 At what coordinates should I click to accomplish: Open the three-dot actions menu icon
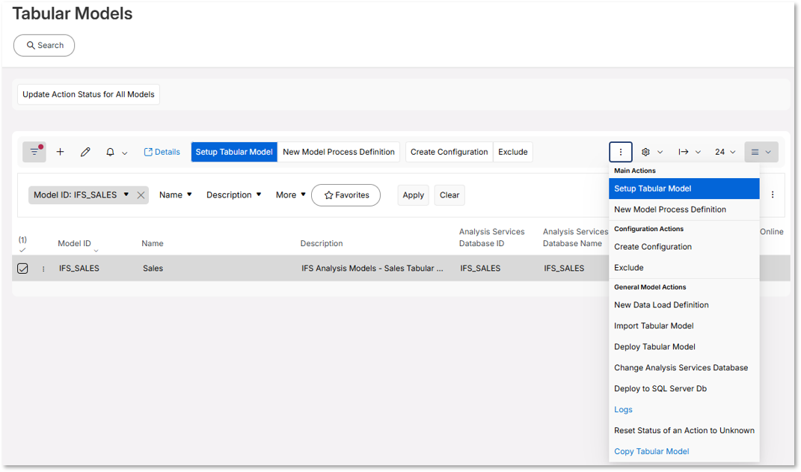click(x=620, y=152)
